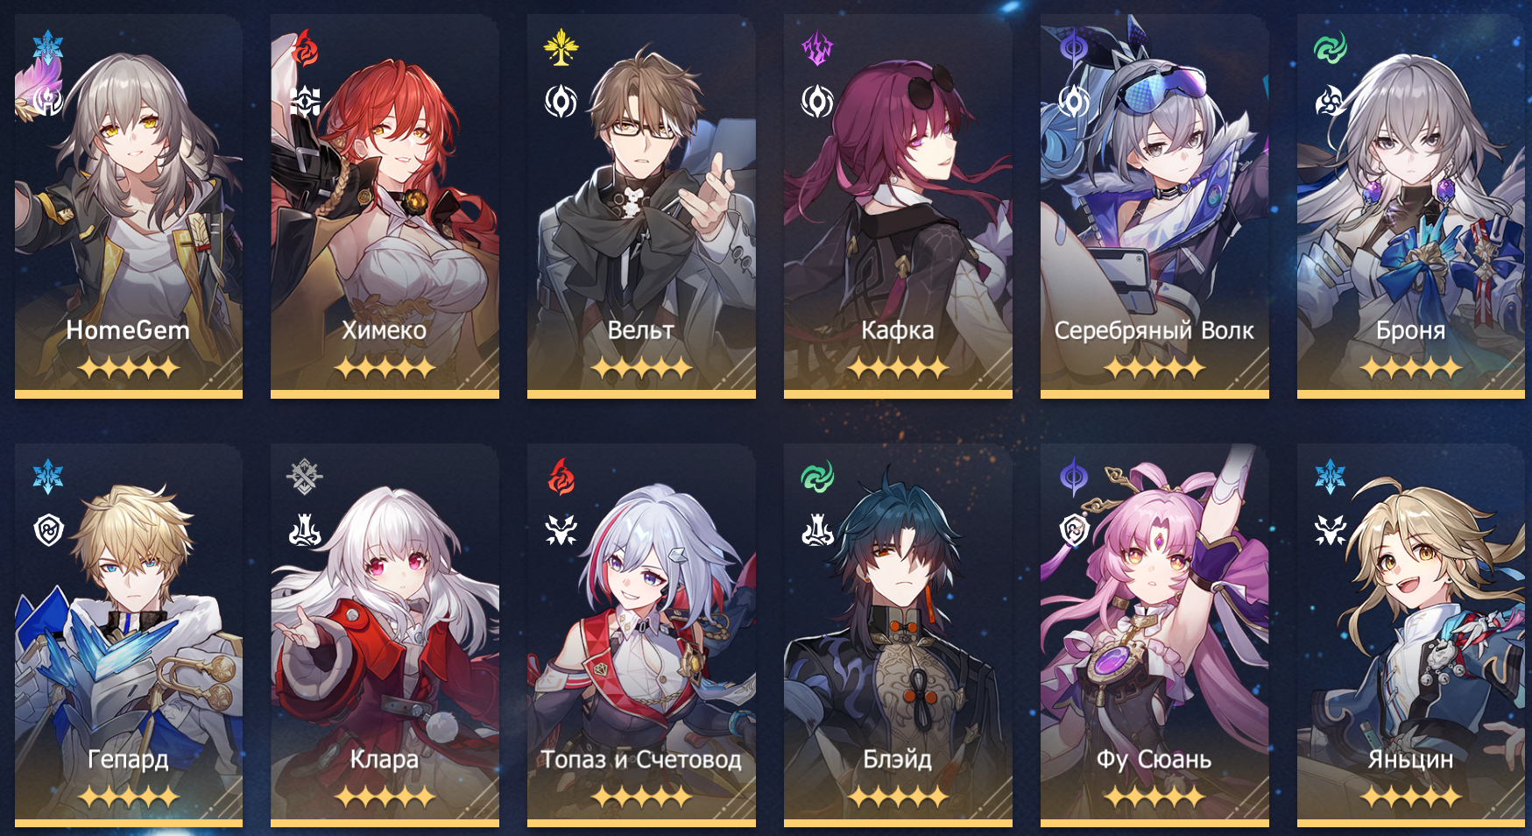1532x836 pixels.
Task: Select the Lightning element icon on Кафка card
Action: pos(817,49)
